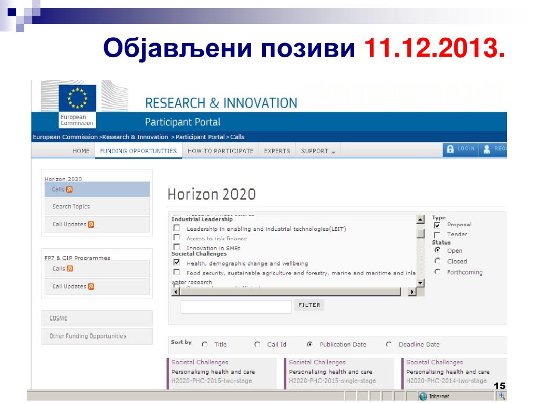This screenshot has height=403, width=538.
Task: Click Participant Portal breadcrumb link
Action: coord(200,137)
